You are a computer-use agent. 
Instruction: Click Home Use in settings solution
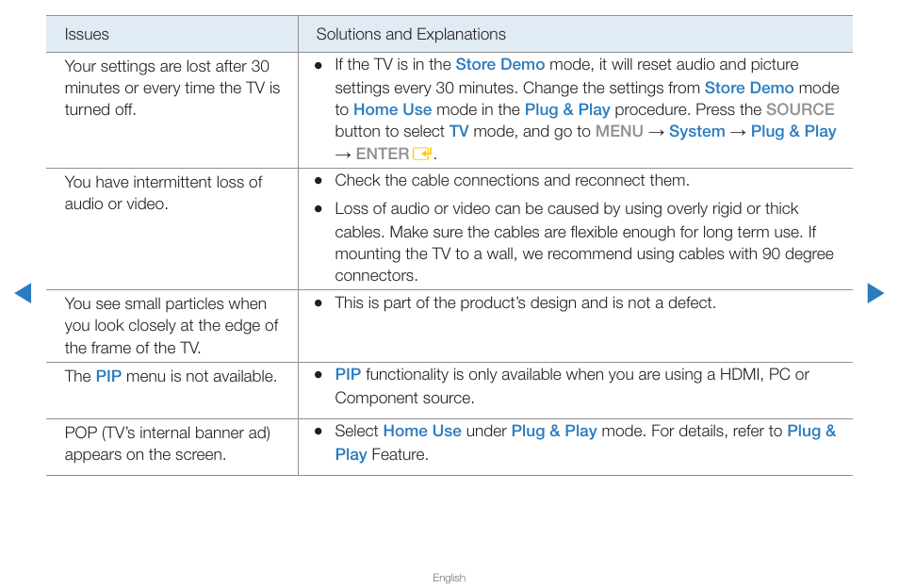pos(392,109)
